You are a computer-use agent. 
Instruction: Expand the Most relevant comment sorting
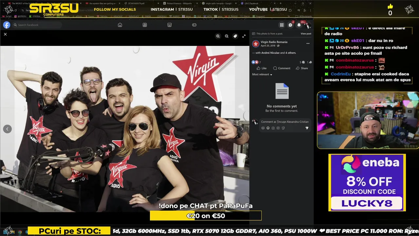click(262, 74)
